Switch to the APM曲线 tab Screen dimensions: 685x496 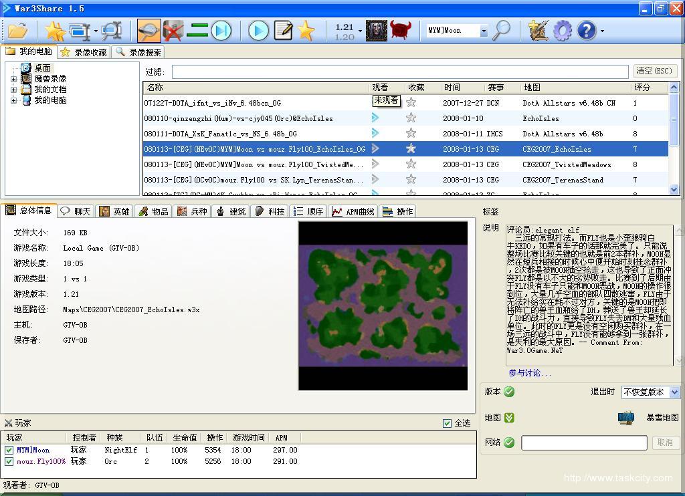353,211
